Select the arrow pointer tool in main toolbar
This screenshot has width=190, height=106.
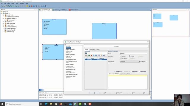(2, 6)
